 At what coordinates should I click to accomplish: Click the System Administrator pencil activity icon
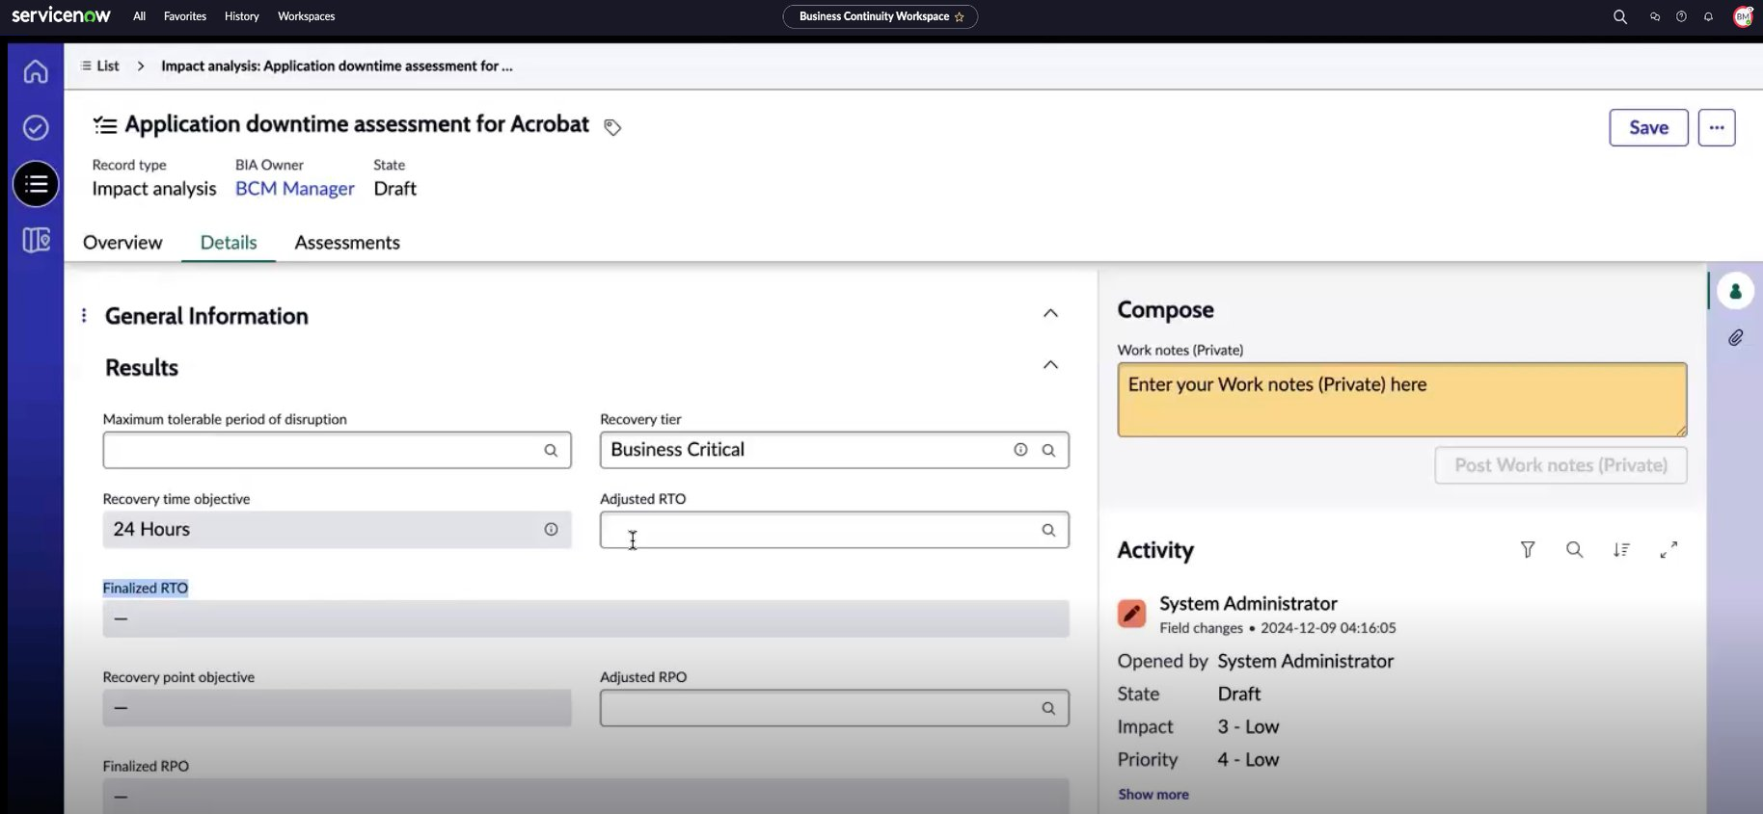point(1131,614)
